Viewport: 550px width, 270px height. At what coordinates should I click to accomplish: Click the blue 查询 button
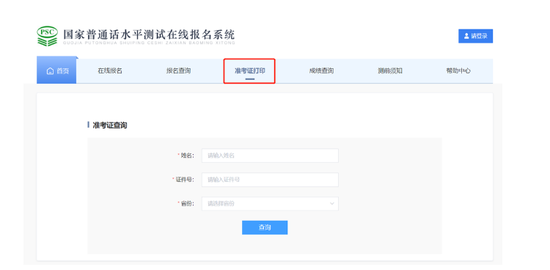click(x=265, y=227)
